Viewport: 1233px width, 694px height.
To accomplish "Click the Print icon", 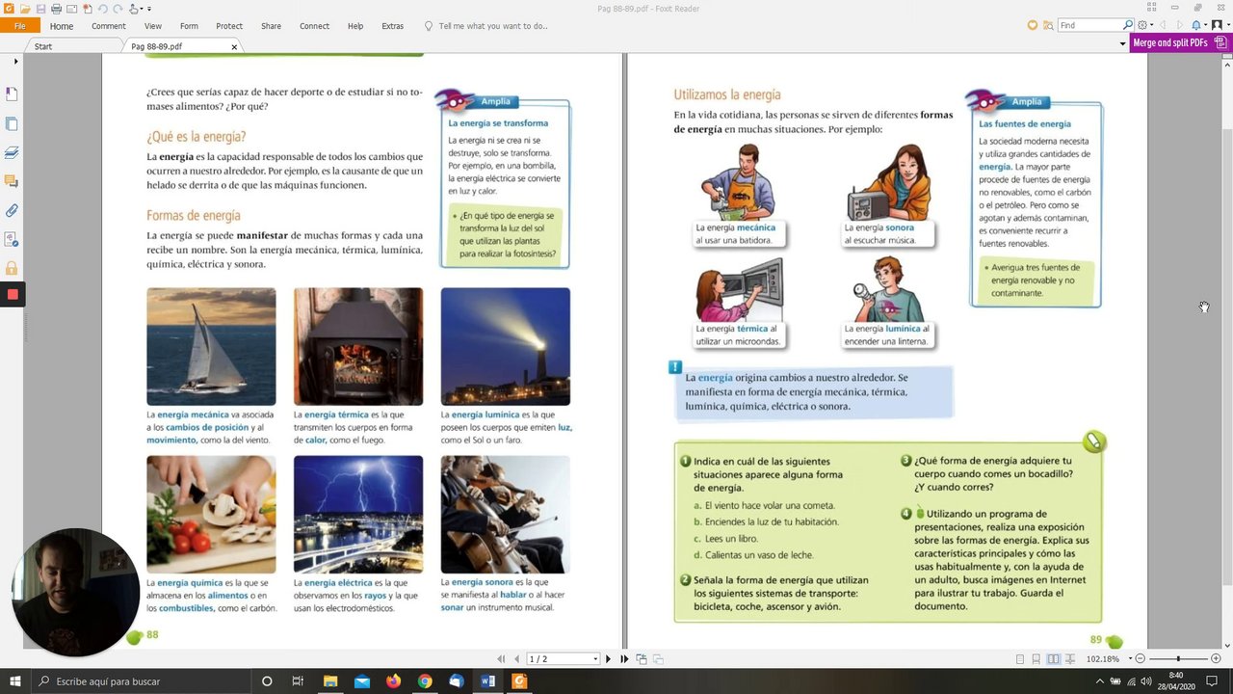I will (x=56, y=9).
